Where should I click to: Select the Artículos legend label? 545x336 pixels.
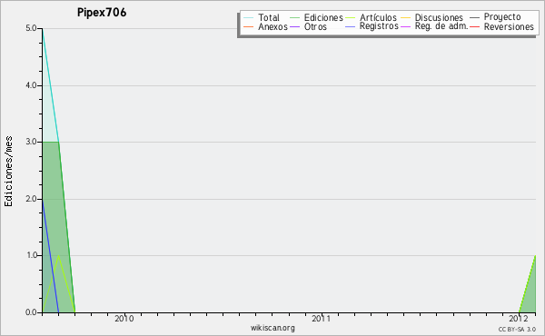click(378, 17)
